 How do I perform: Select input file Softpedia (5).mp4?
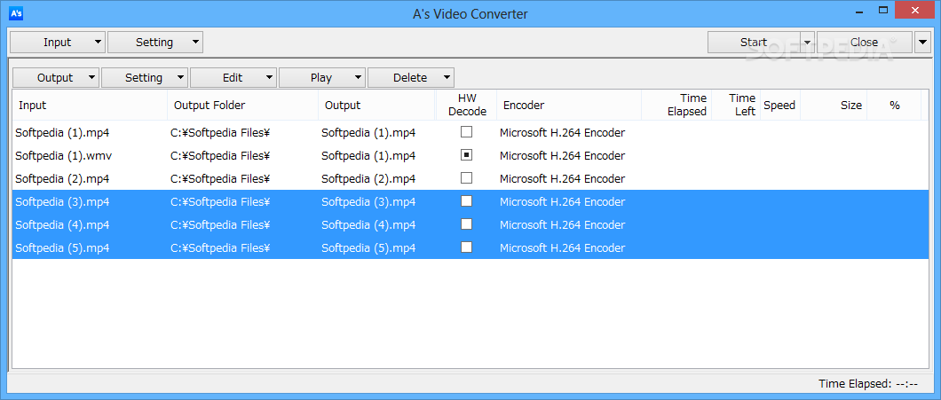tap(62, 247)
